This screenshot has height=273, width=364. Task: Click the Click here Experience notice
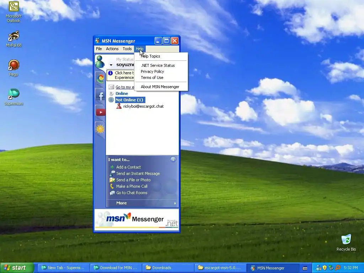coord(120,75)
